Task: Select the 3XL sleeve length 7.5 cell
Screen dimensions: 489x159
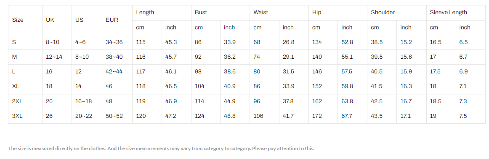Action: 463,116
